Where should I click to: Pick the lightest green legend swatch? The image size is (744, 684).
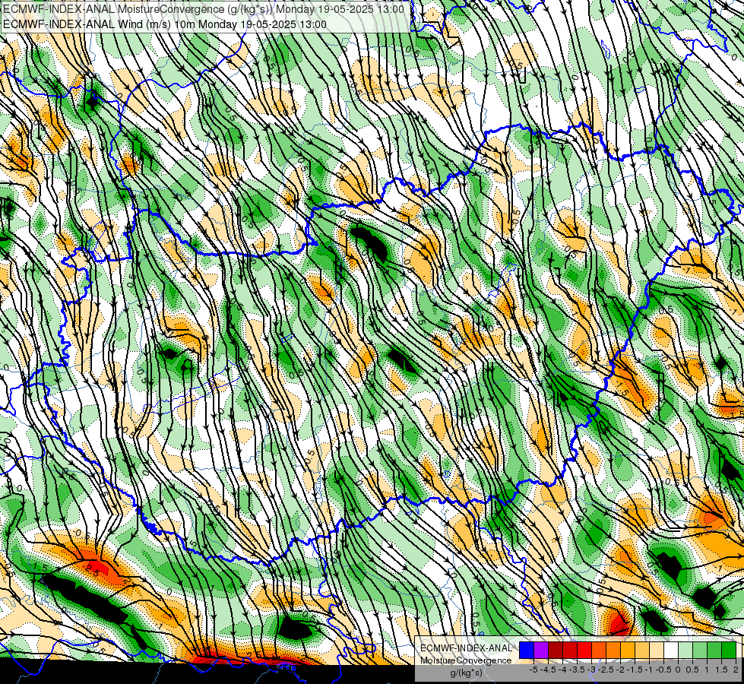point(685,650)
